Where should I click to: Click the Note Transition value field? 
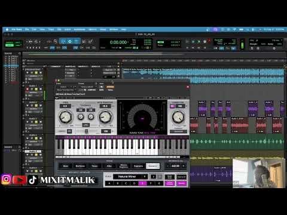105,106
